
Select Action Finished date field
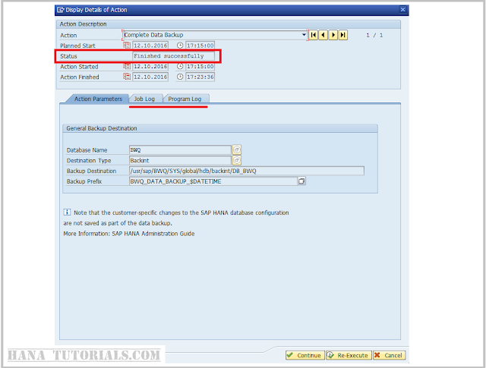click(x=150, y=77)
